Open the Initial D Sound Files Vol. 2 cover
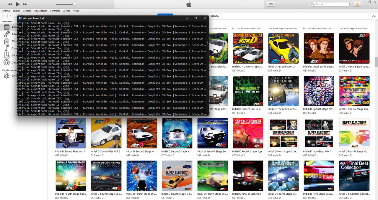The height and width of the screenshot is (200, 378). (106, 133)
